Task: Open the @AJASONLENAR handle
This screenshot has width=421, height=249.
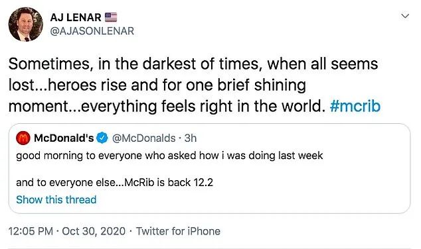Action: coord(92,31)
